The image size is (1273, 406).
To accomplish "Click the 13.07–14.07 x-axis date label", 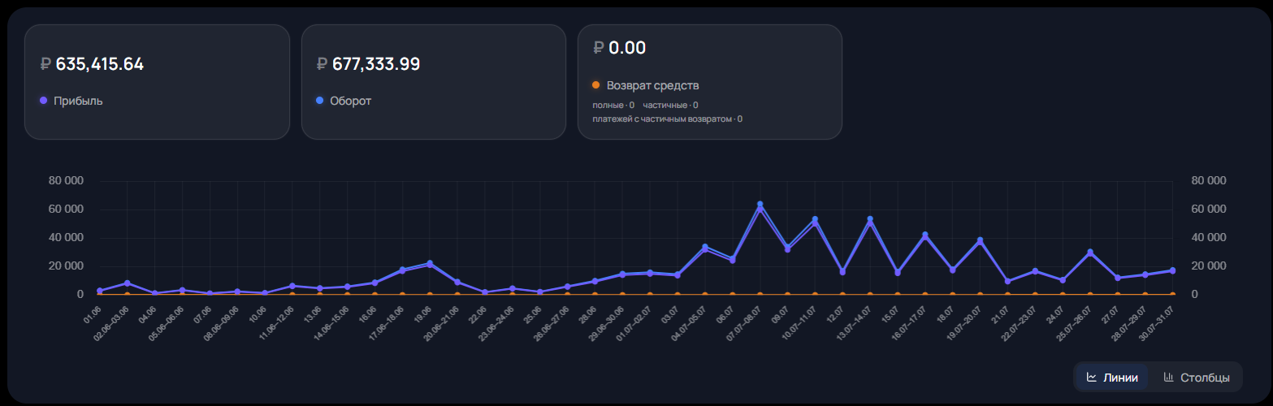I will [855, 324].
